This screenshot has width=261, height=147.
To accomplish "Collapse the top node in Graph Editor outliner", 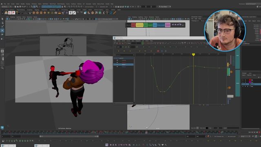I will tap(114, 58).
